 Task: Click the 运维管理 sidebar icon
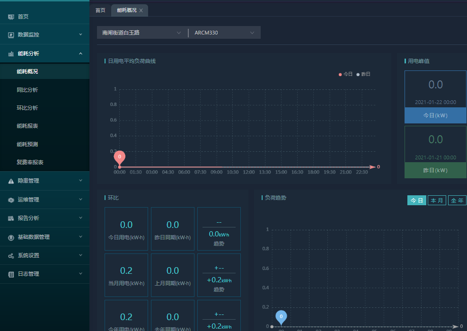(11, 200)
